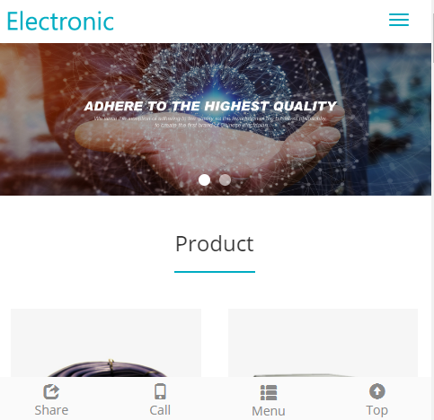Tap the Call phone icon

click(x=160, y=391)
